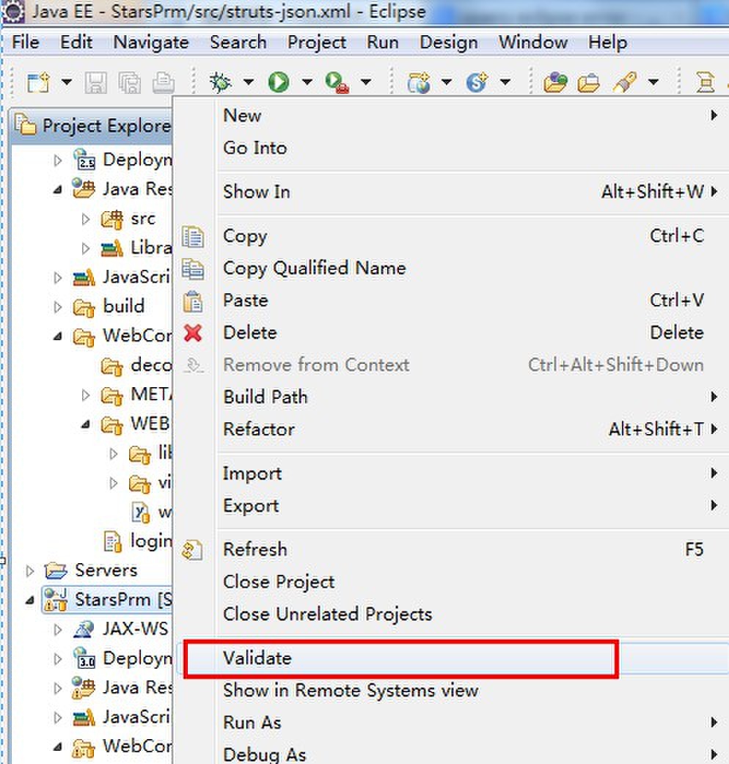Expand the Deployment Descriptor 2.5 node
The image size is (729, 764).
click(x=57, y=161)
